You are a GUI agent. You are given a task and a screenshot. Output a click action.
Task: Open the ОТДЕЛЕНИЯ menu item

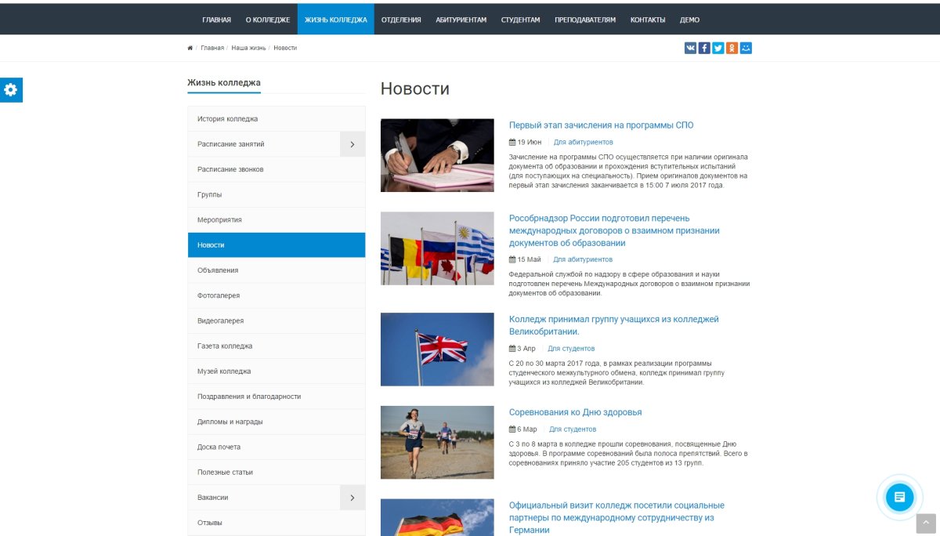pyautogui.click(x=401, y=19)
